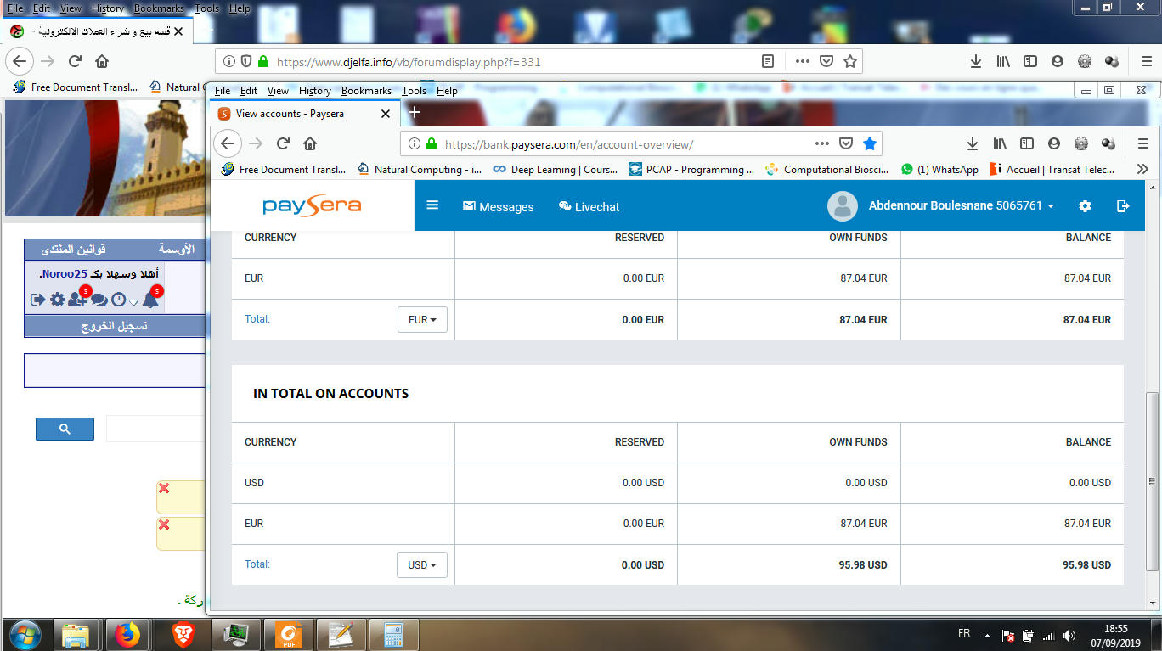1162x651 pixels.
Task: Open File menu in Paysera window
Action: [223, 91]
